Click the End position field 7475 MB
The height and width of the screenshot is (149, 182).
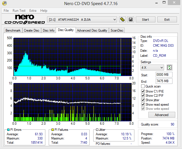tap(164, 81)
